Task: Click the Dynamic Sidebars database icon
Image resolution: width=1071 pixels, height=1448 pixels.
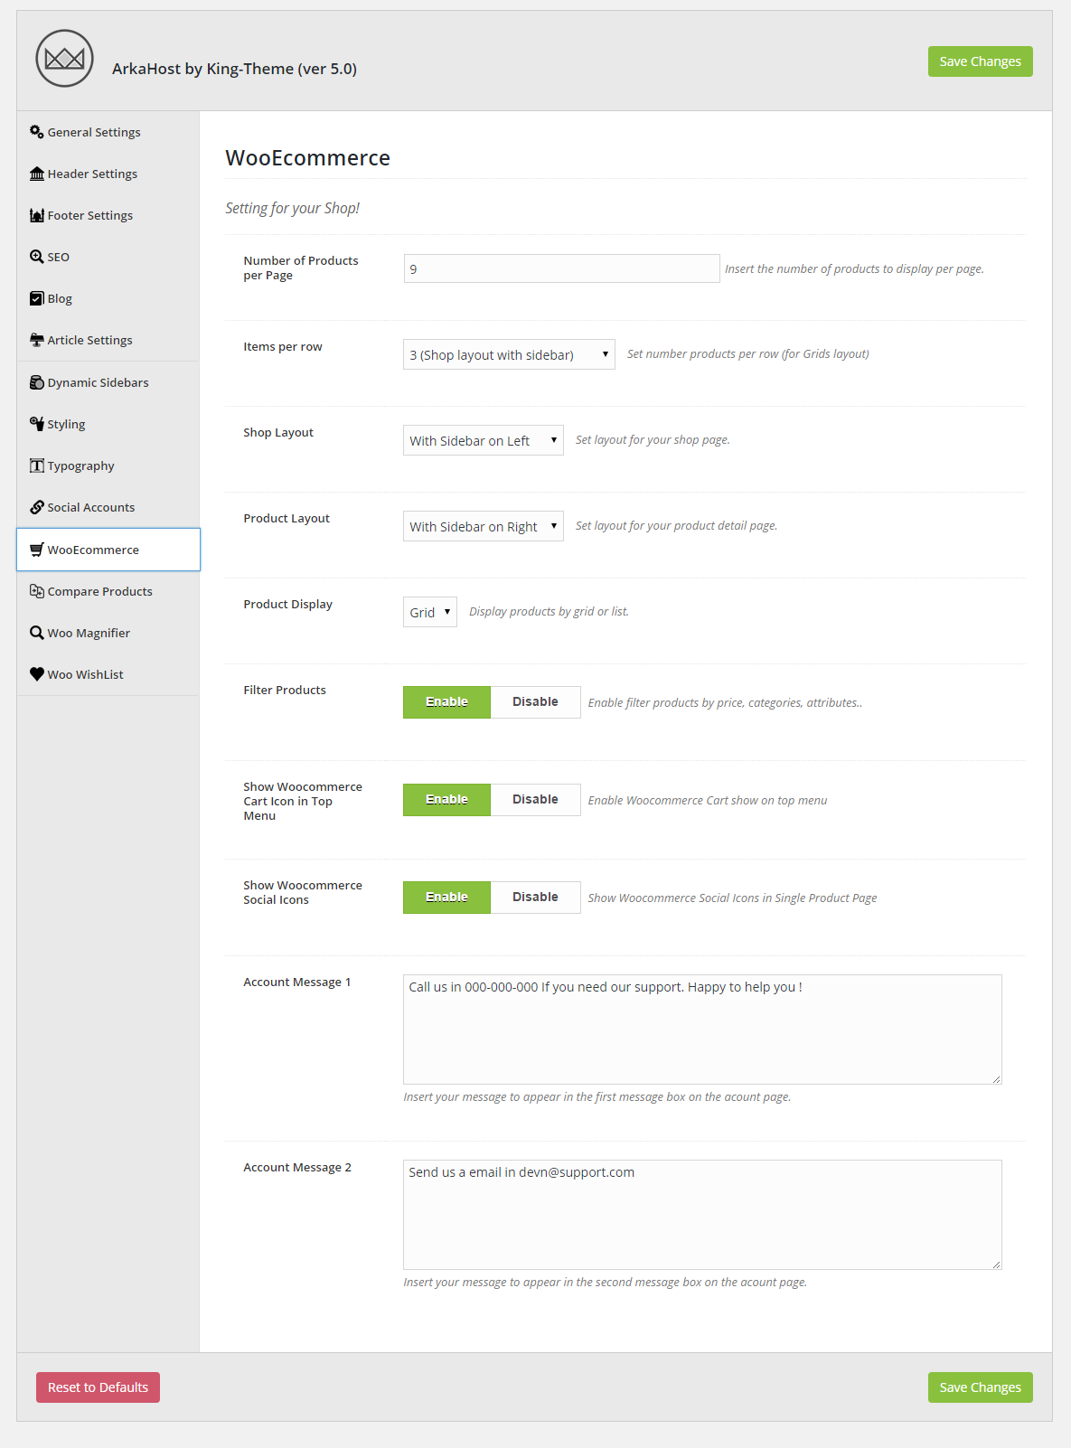Action: coord(36,382)
